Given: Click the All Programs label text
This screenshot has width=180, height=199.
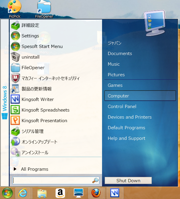Looking at the screenshot, I should click(35, 169).
